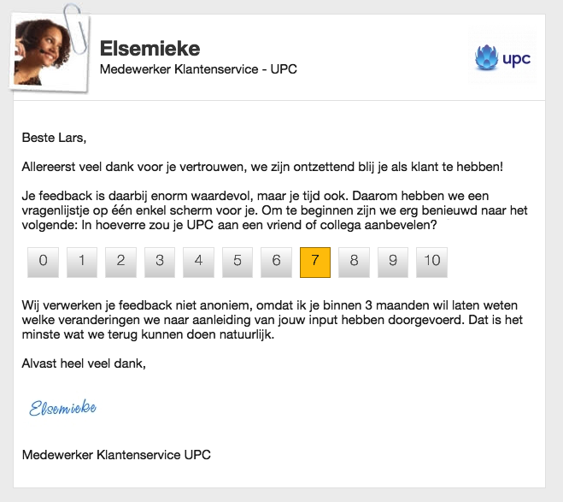Screen dimensions: 563x502
Task: Choose score 2 on the scale
Action: tap(120, 262)
